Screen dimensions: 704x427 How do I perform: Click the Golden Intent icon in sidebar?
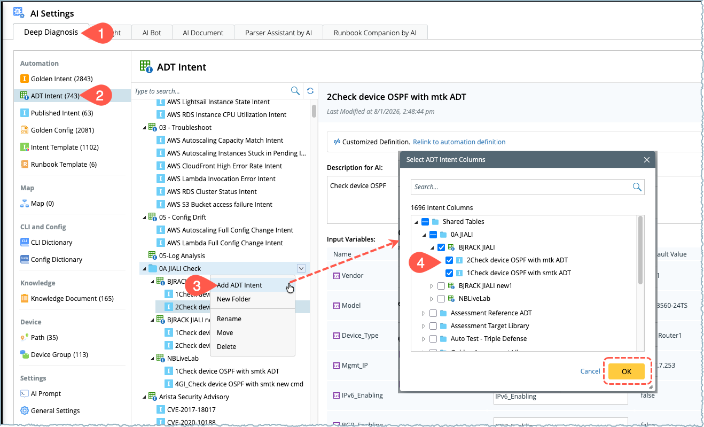pos(24,79)
